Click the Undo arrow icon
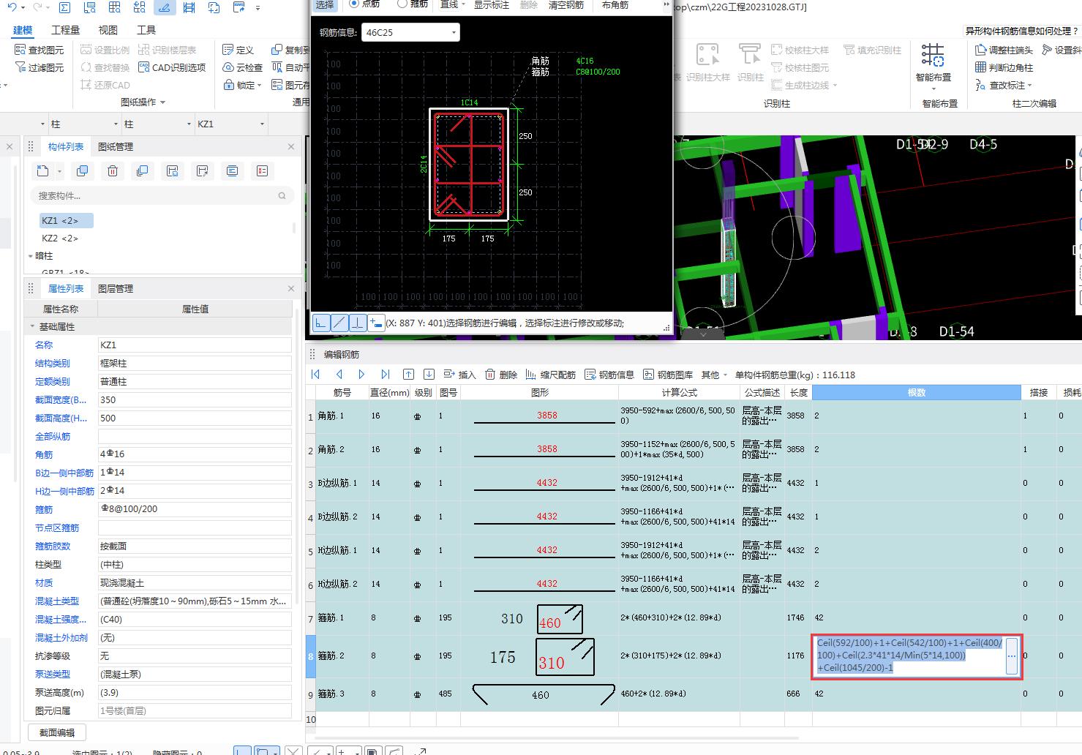 [12, 7]
